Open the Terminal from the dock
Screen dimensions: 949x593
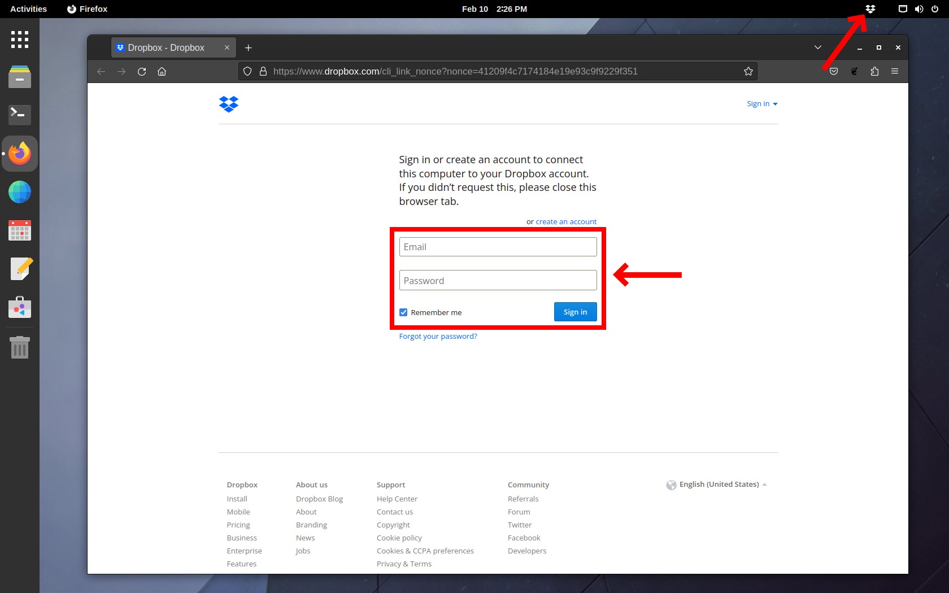tap(20, 115)
